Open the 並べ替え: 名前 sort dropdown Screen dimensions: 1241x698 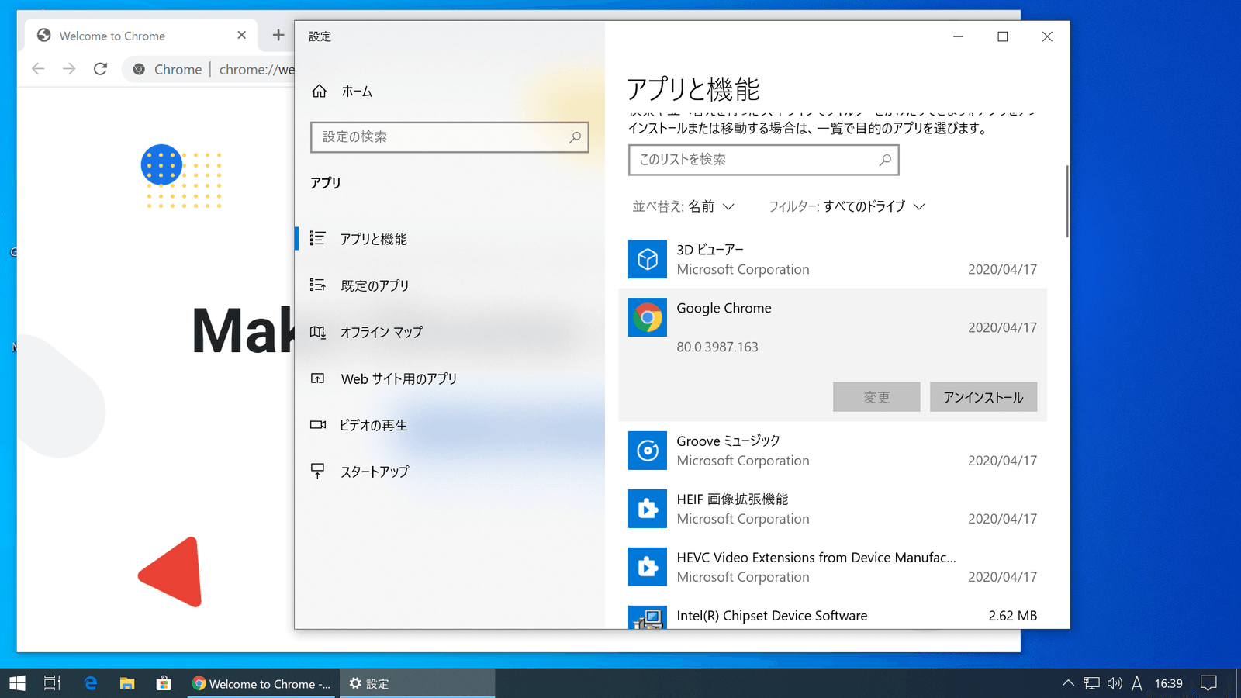(683, 206)
